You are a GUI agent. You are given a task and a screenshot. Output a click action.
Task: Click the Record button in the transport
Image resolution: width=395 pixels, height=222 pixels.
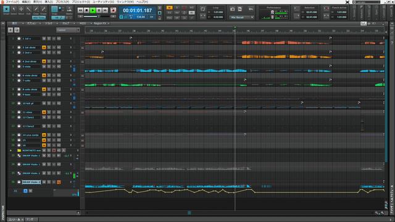(114, 10)
